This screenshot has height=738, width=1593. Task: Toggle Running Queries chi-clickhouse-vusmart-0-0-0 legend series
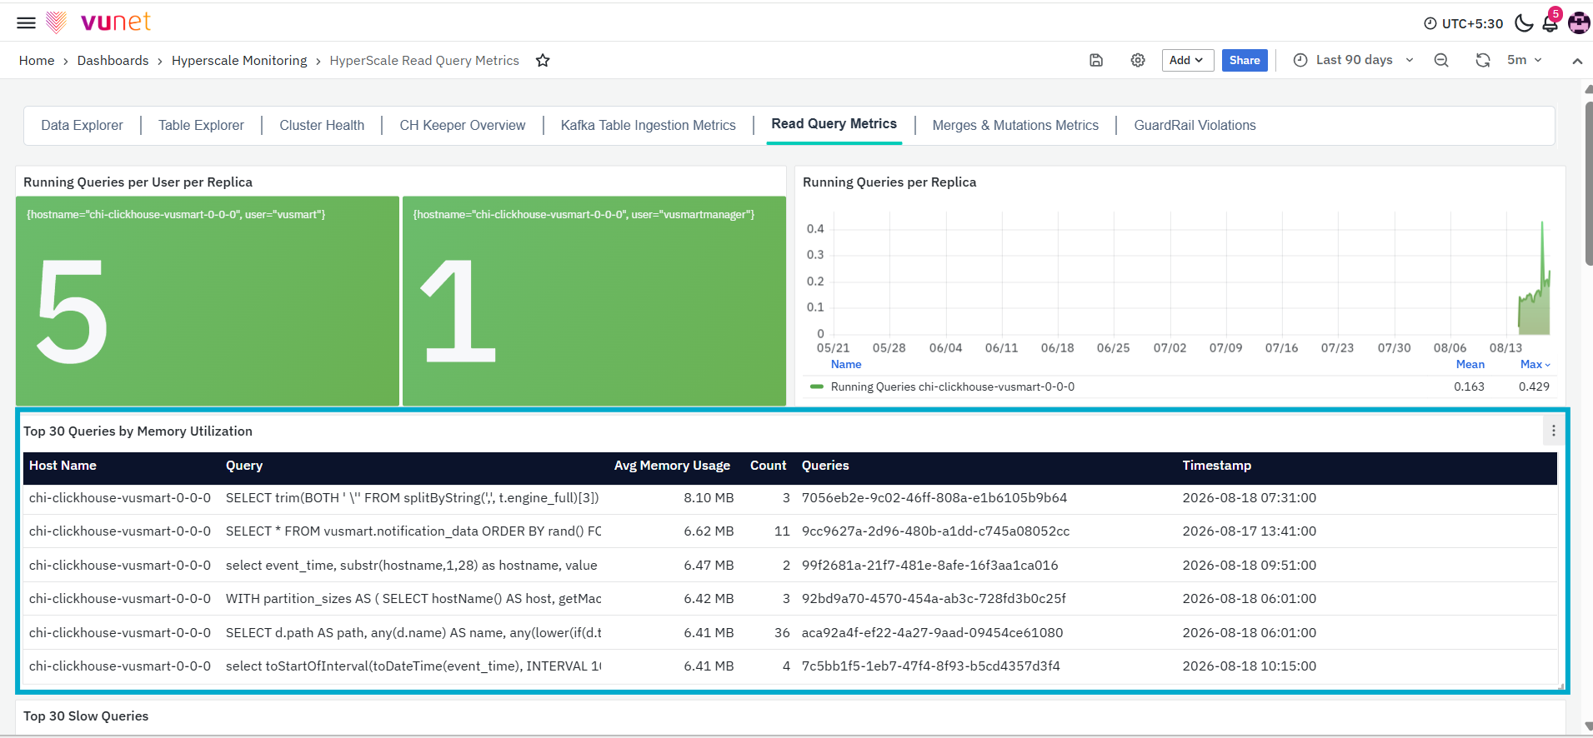click(952, 386)
